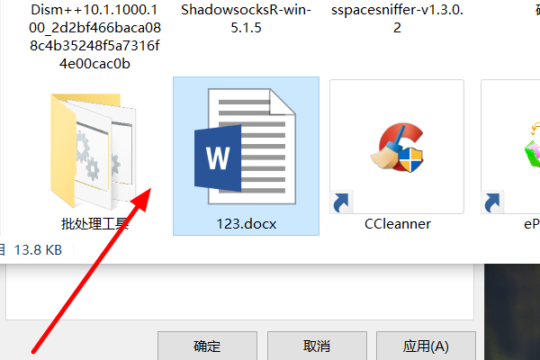Click the shield emblem on CCleanner icon
This screenshot has height=360, width=540.
pyautogui.click(x=410, y=160)
